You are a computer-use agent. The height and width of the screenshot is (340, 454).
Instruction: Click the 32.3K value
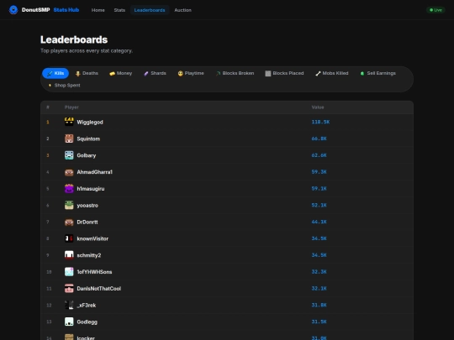click(x=319, y=272)
